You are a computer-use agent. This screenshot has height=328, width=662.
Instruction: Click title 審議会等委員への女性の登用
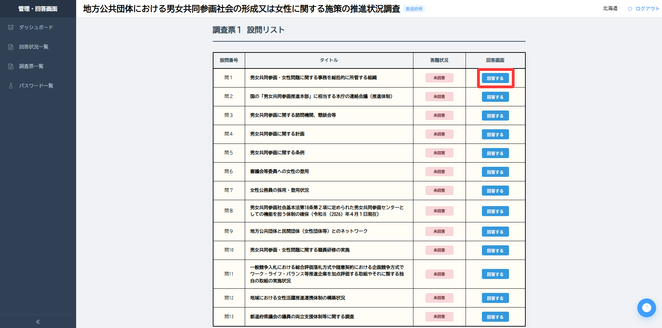(x=280, y=171)
